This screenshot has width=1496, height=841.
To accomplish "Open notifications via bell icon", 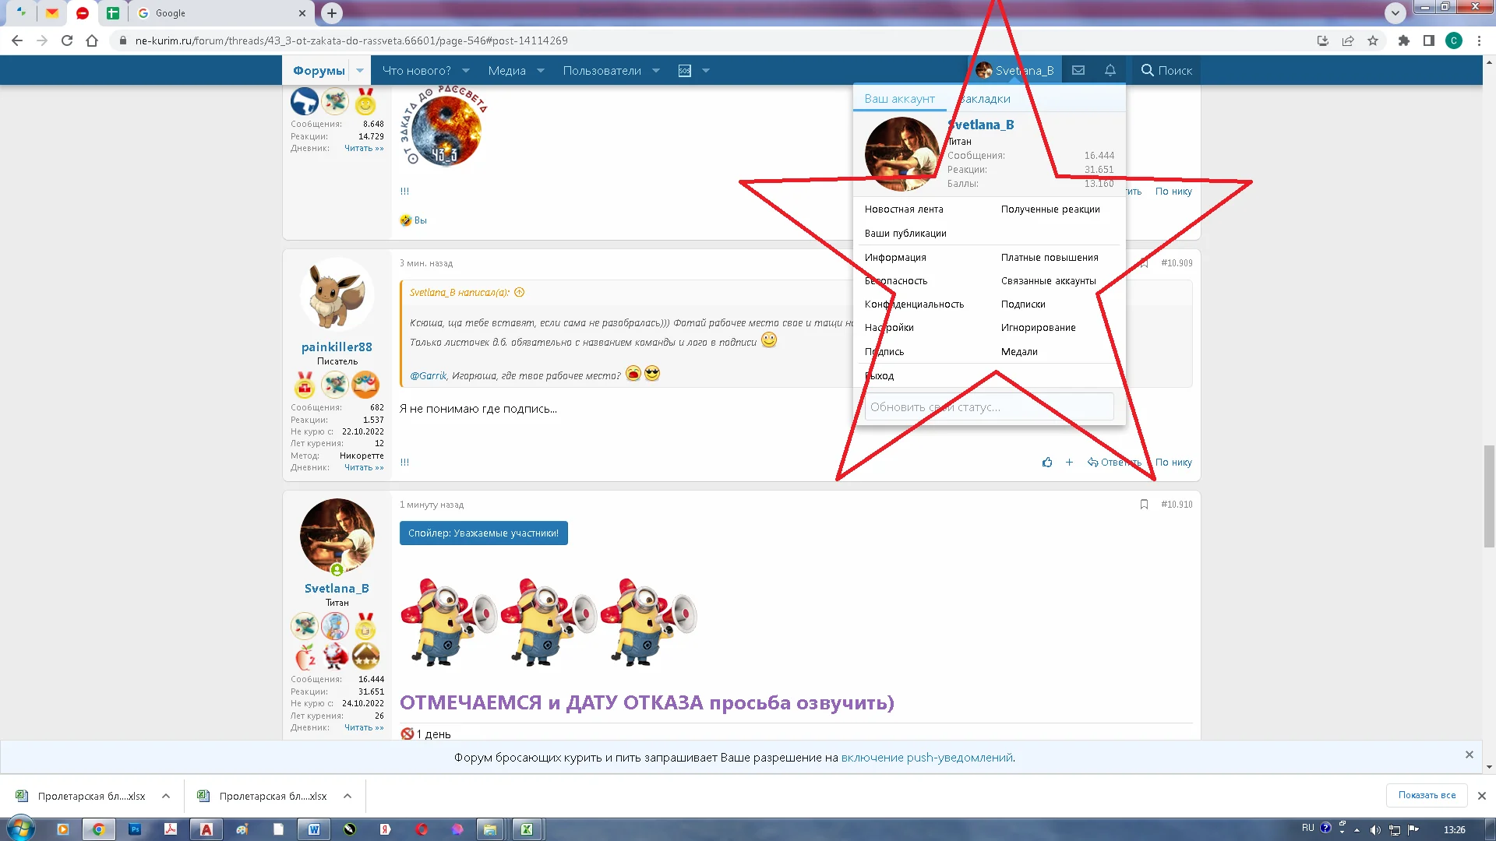I will [1110, 70].
